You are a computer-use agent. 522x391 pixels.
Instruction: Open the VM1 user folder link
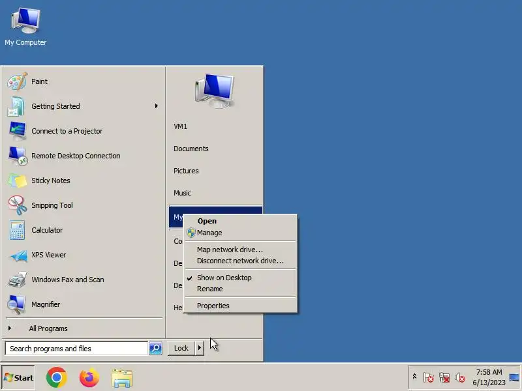point(181,126)
